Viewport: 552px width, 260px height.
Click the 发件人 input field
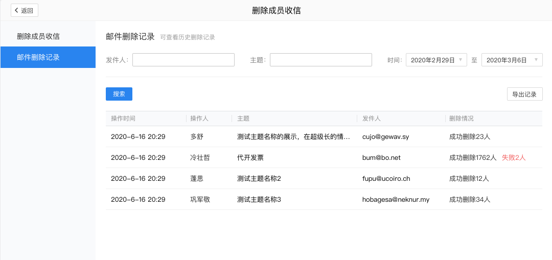click(x=183, y=60)
